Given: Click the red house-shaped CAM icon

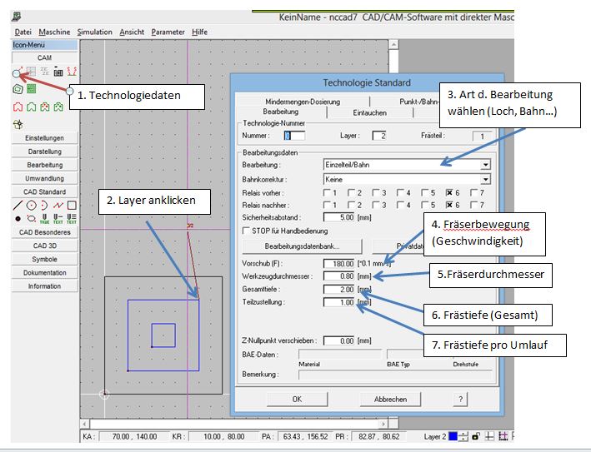Looking at the screenshot, I should 18,107.
